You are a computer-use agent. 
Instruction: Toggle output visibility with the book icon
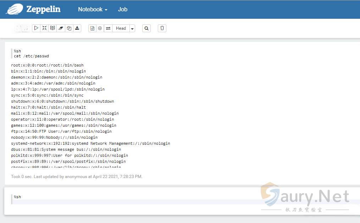click(52, 28)
